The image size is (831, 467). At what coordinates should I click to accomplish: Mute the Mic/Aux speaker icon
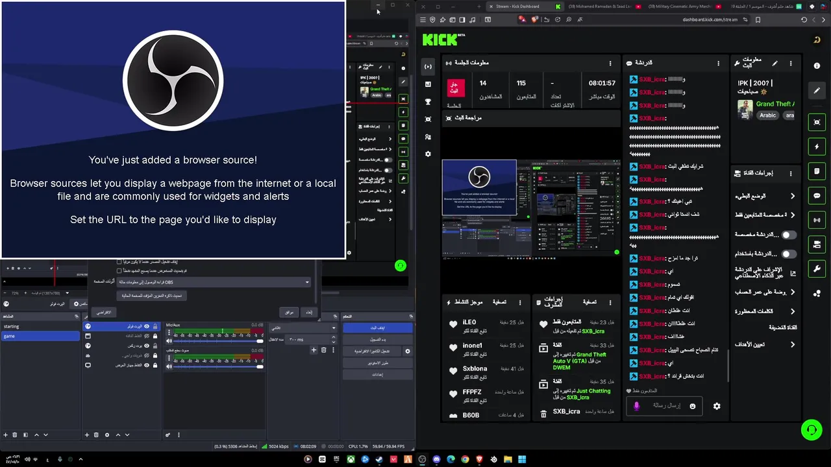tap(168, 341)
